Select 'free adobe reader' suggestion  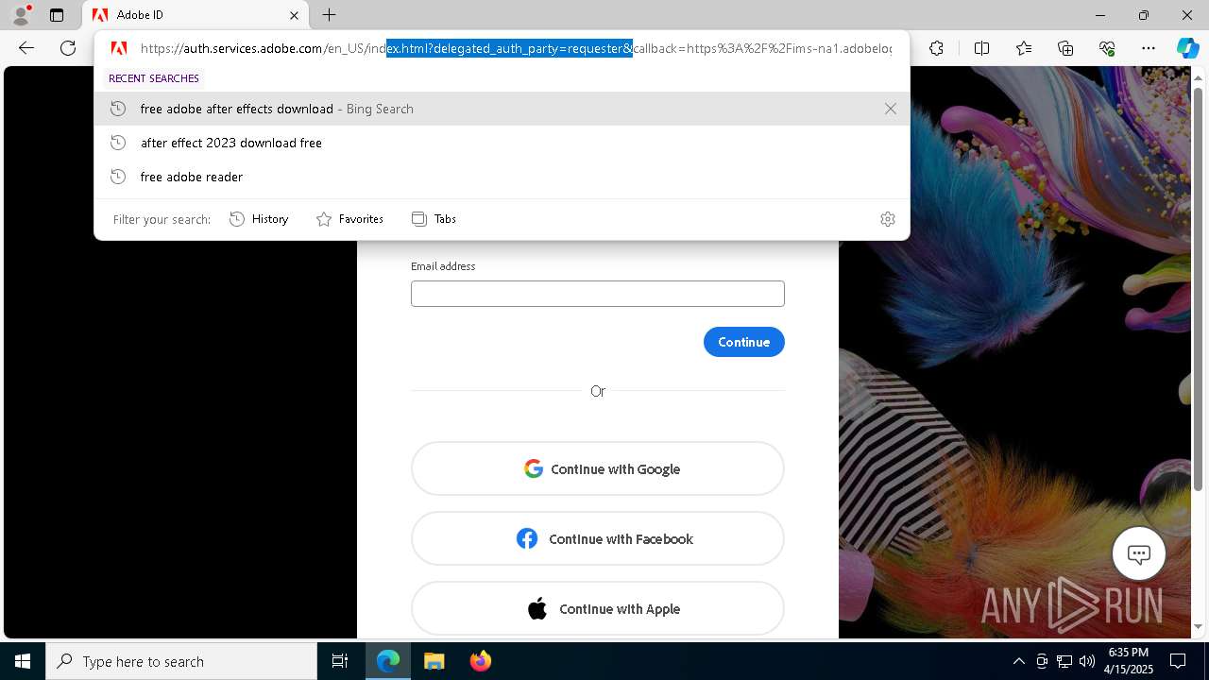click(x=502, y=177)
